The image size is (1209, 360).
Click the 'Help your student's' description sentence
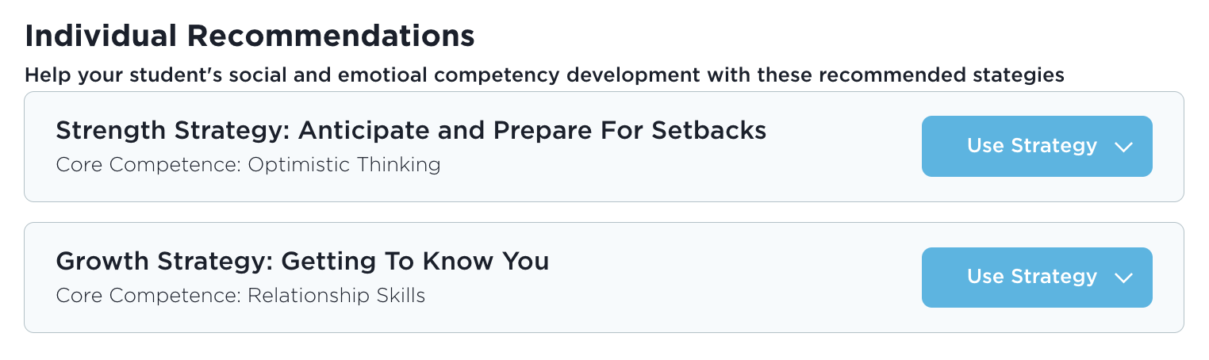pyautogui.click(x=544, y=76)
